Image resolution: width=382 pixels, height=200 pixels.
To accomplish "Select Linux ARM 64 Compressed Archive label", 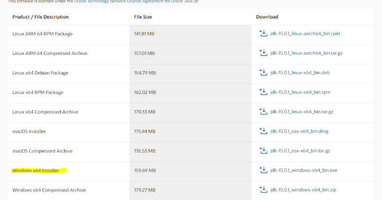I will 50,53.
